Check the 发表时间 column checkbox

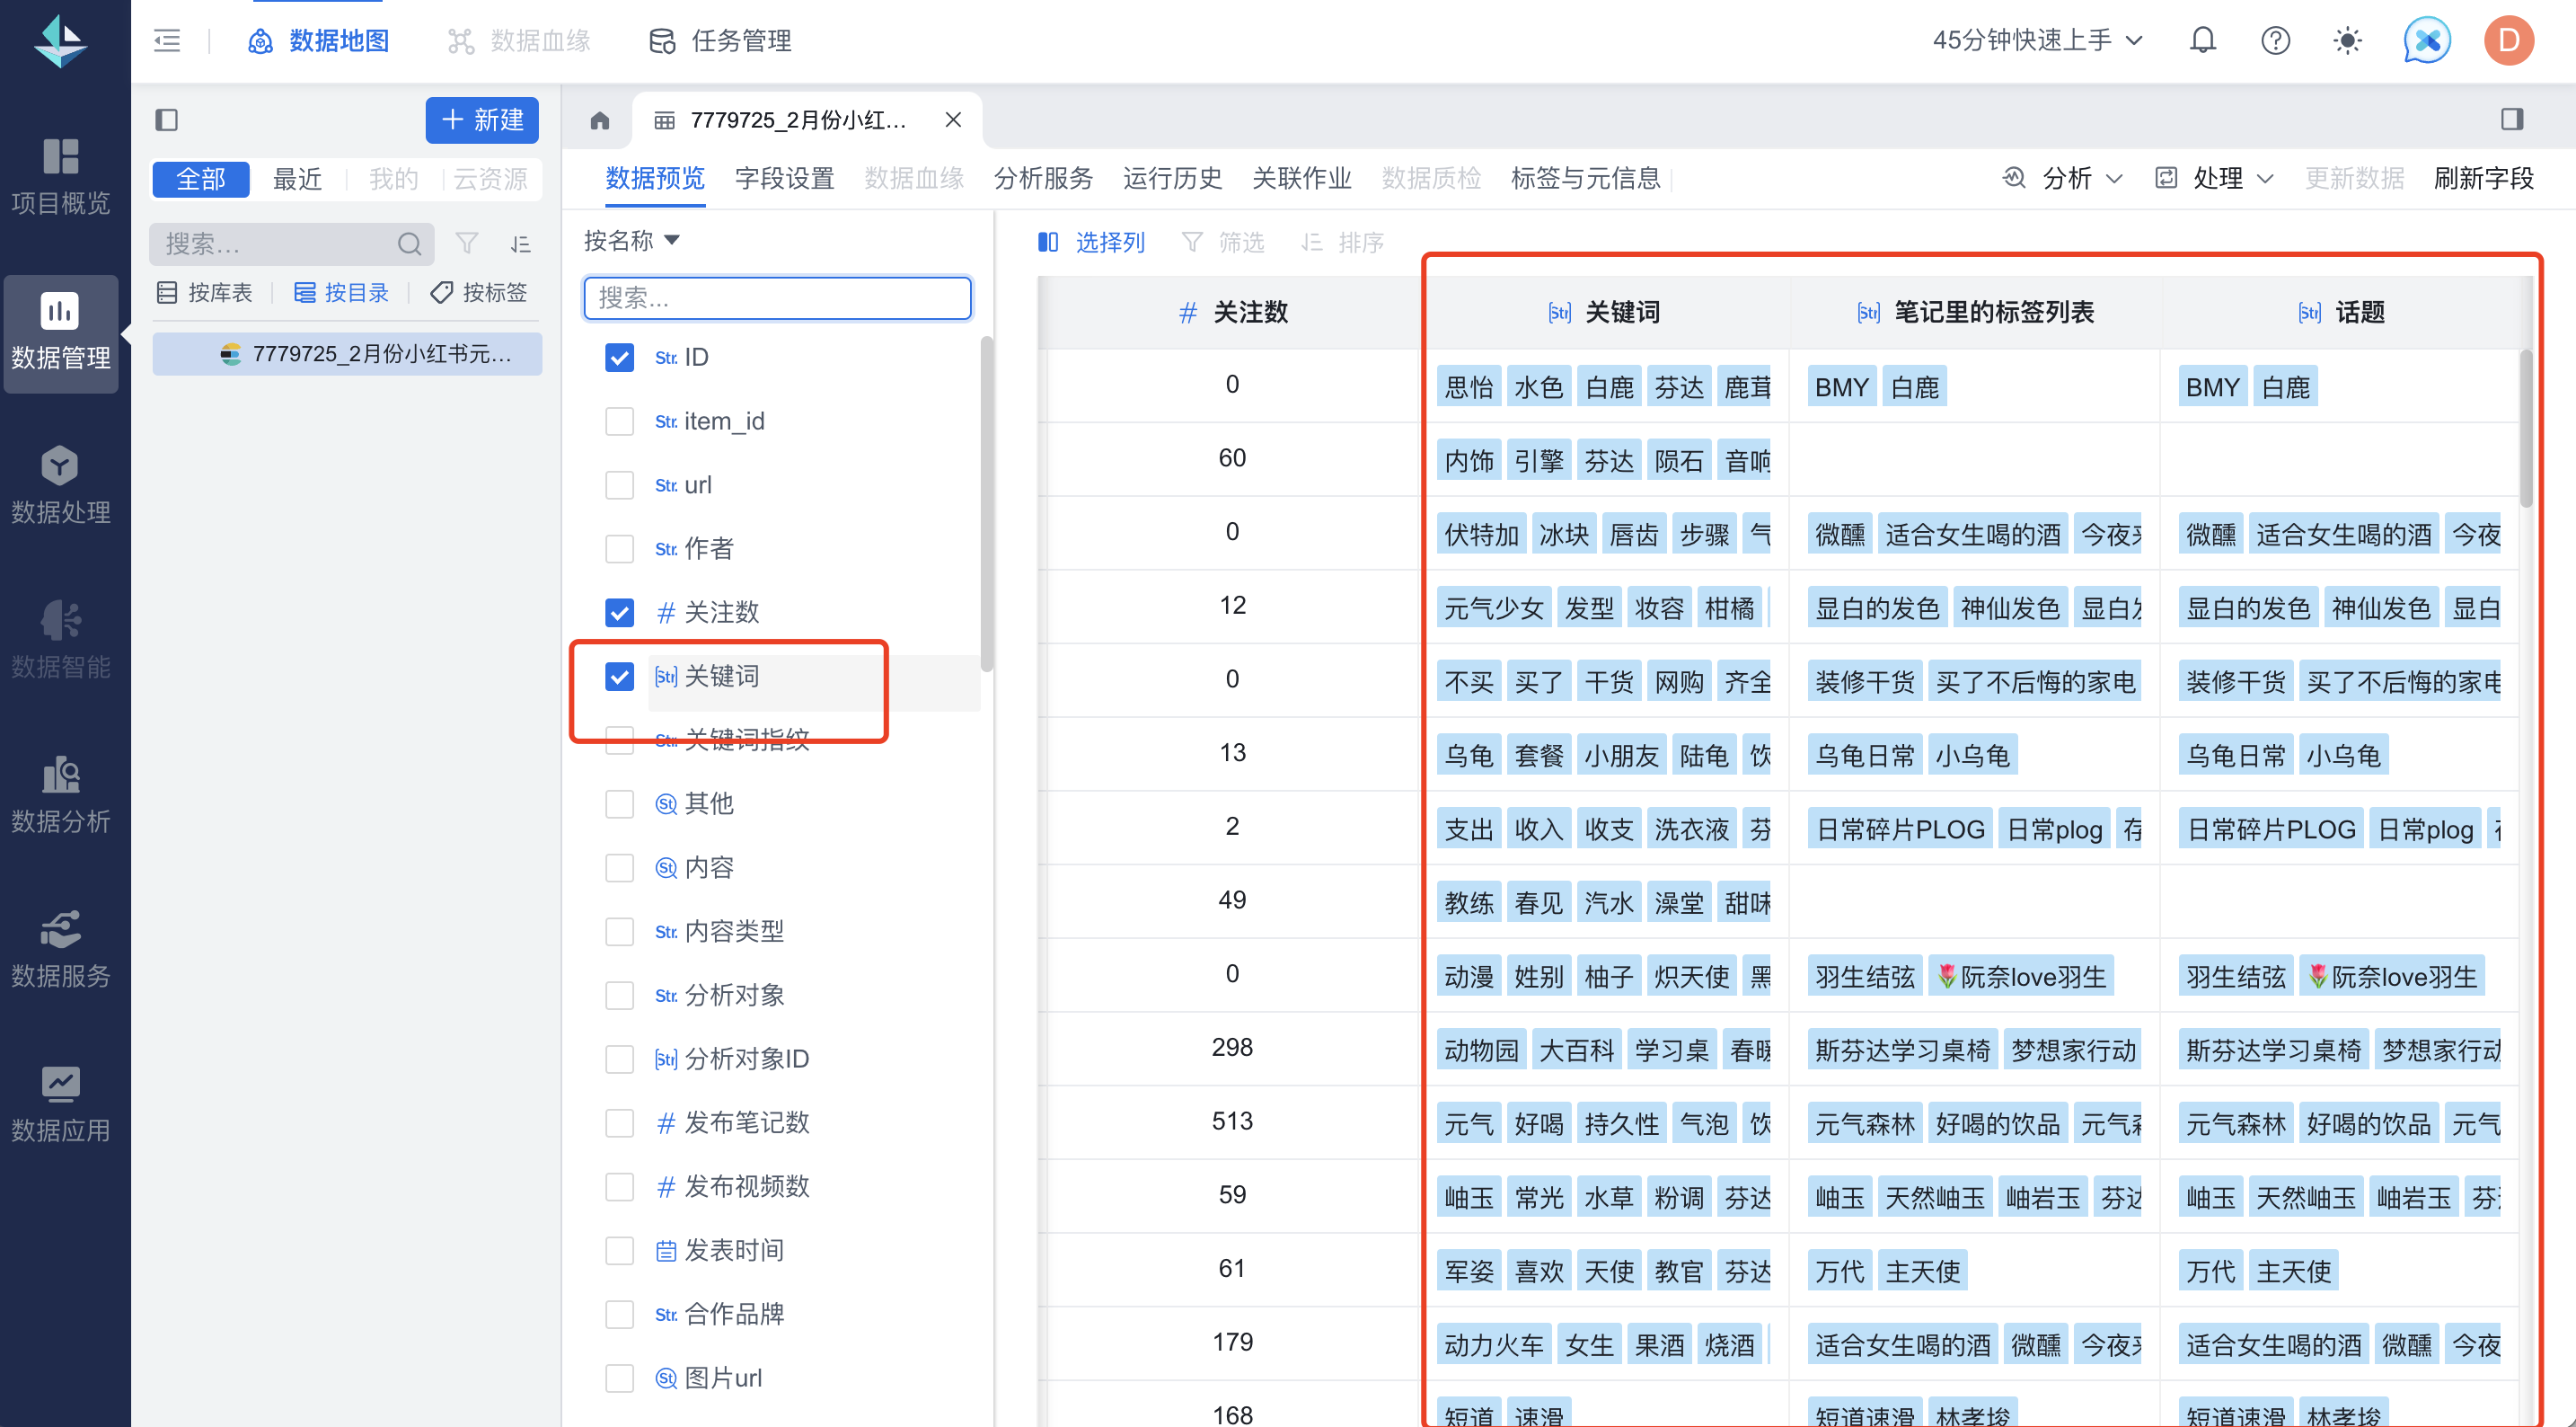click(x=620, y=1251)
